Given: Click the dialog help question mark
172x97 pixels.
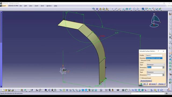Looking at the screenshot, I should (158, 51).
